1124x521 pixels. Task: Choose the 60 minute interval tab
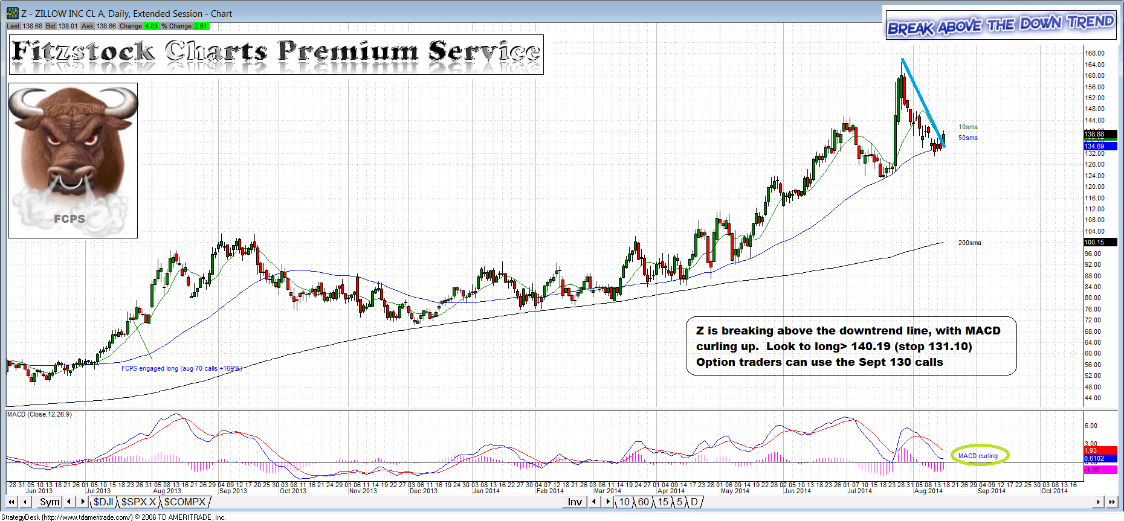click(644, 502)
